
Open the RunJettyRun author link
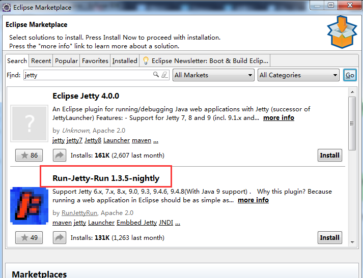[x=79, y=213]
